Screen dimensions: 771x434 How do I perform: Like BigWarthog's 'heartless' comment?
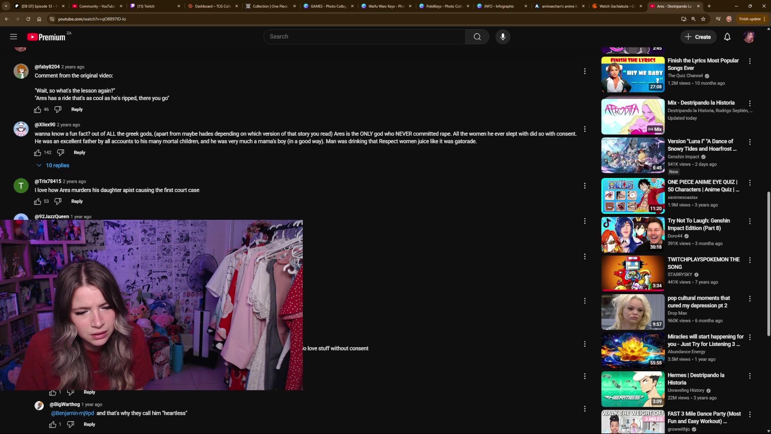click(x=53, y=424)
